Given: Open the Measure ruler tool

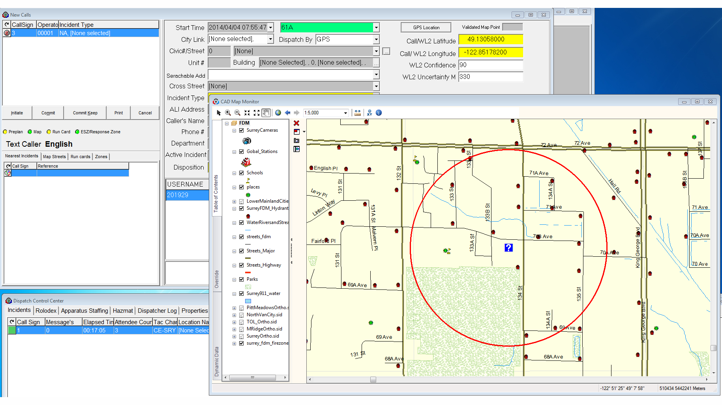Looking at the screenshot, I should coord(357,112).
